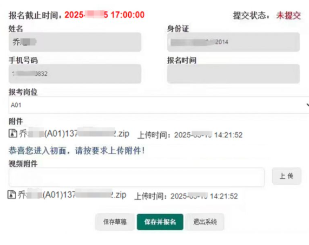Open the zip file link below video field
The height and width of the screenshot is (245, 309).
pos(72,195)
